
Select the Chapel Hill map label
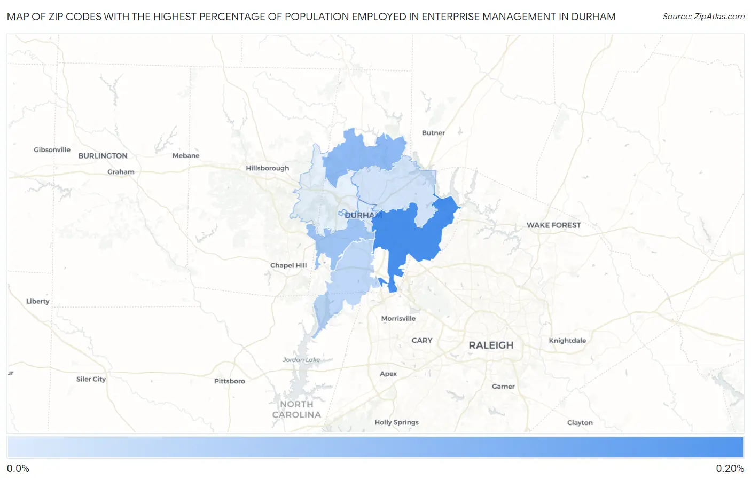tap(288, 265)
